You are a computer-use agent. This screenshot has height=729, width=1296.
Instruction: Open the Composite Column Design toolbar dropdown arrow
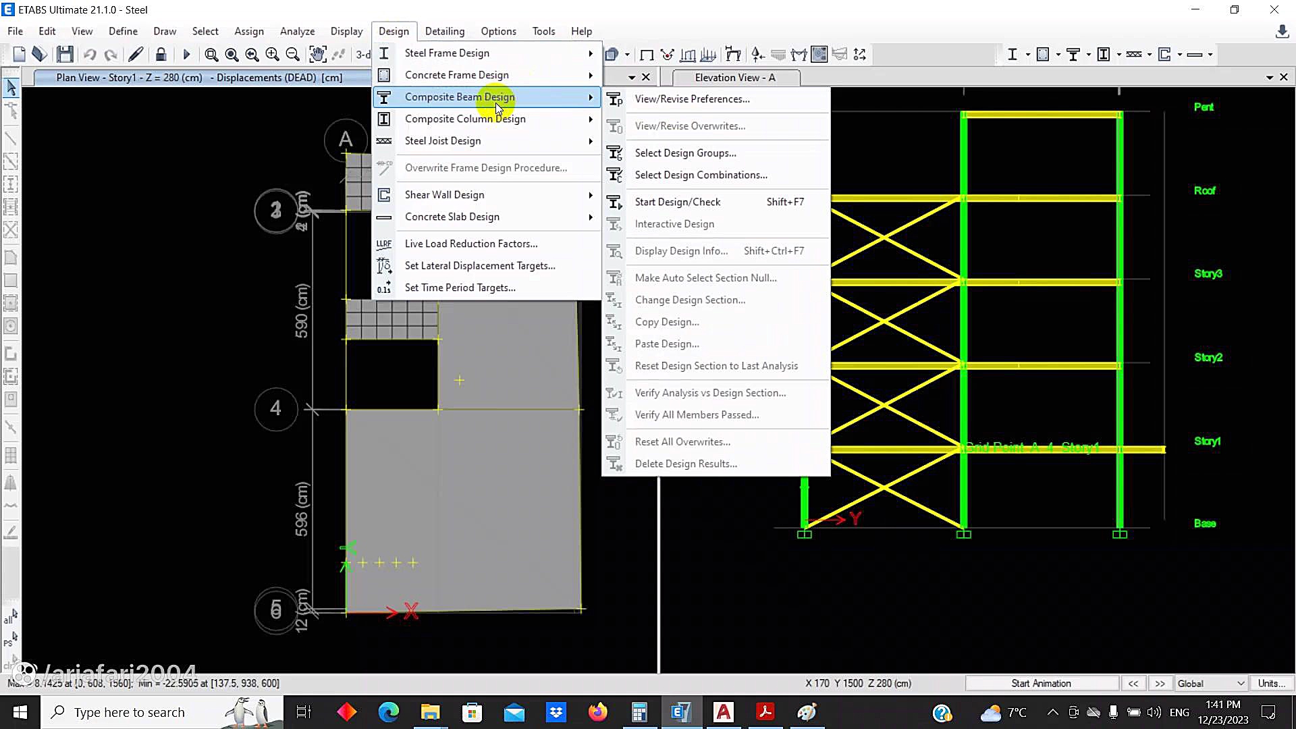point(1119,55)
